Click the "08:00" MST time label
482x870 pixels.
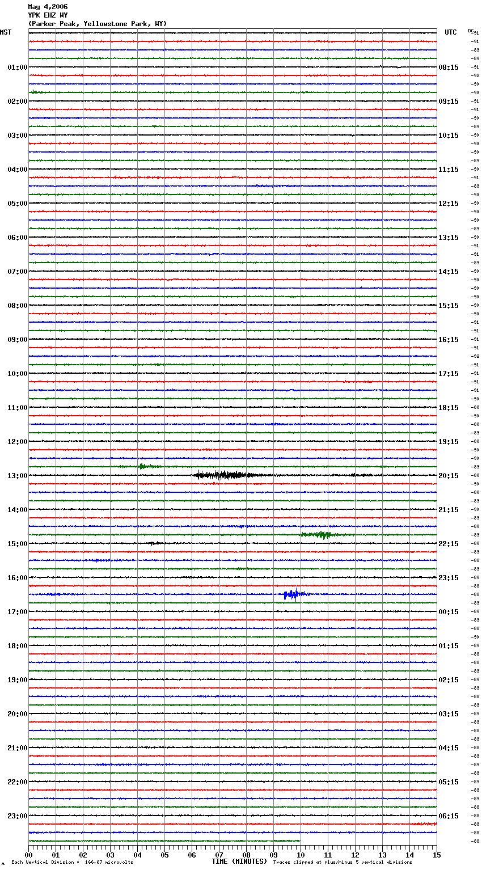coord(18,306)
